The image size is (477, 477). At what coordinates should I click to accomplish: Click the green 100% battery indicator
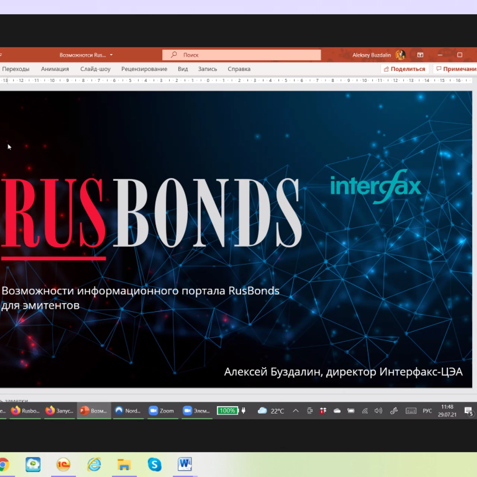[x=227, y=411]
